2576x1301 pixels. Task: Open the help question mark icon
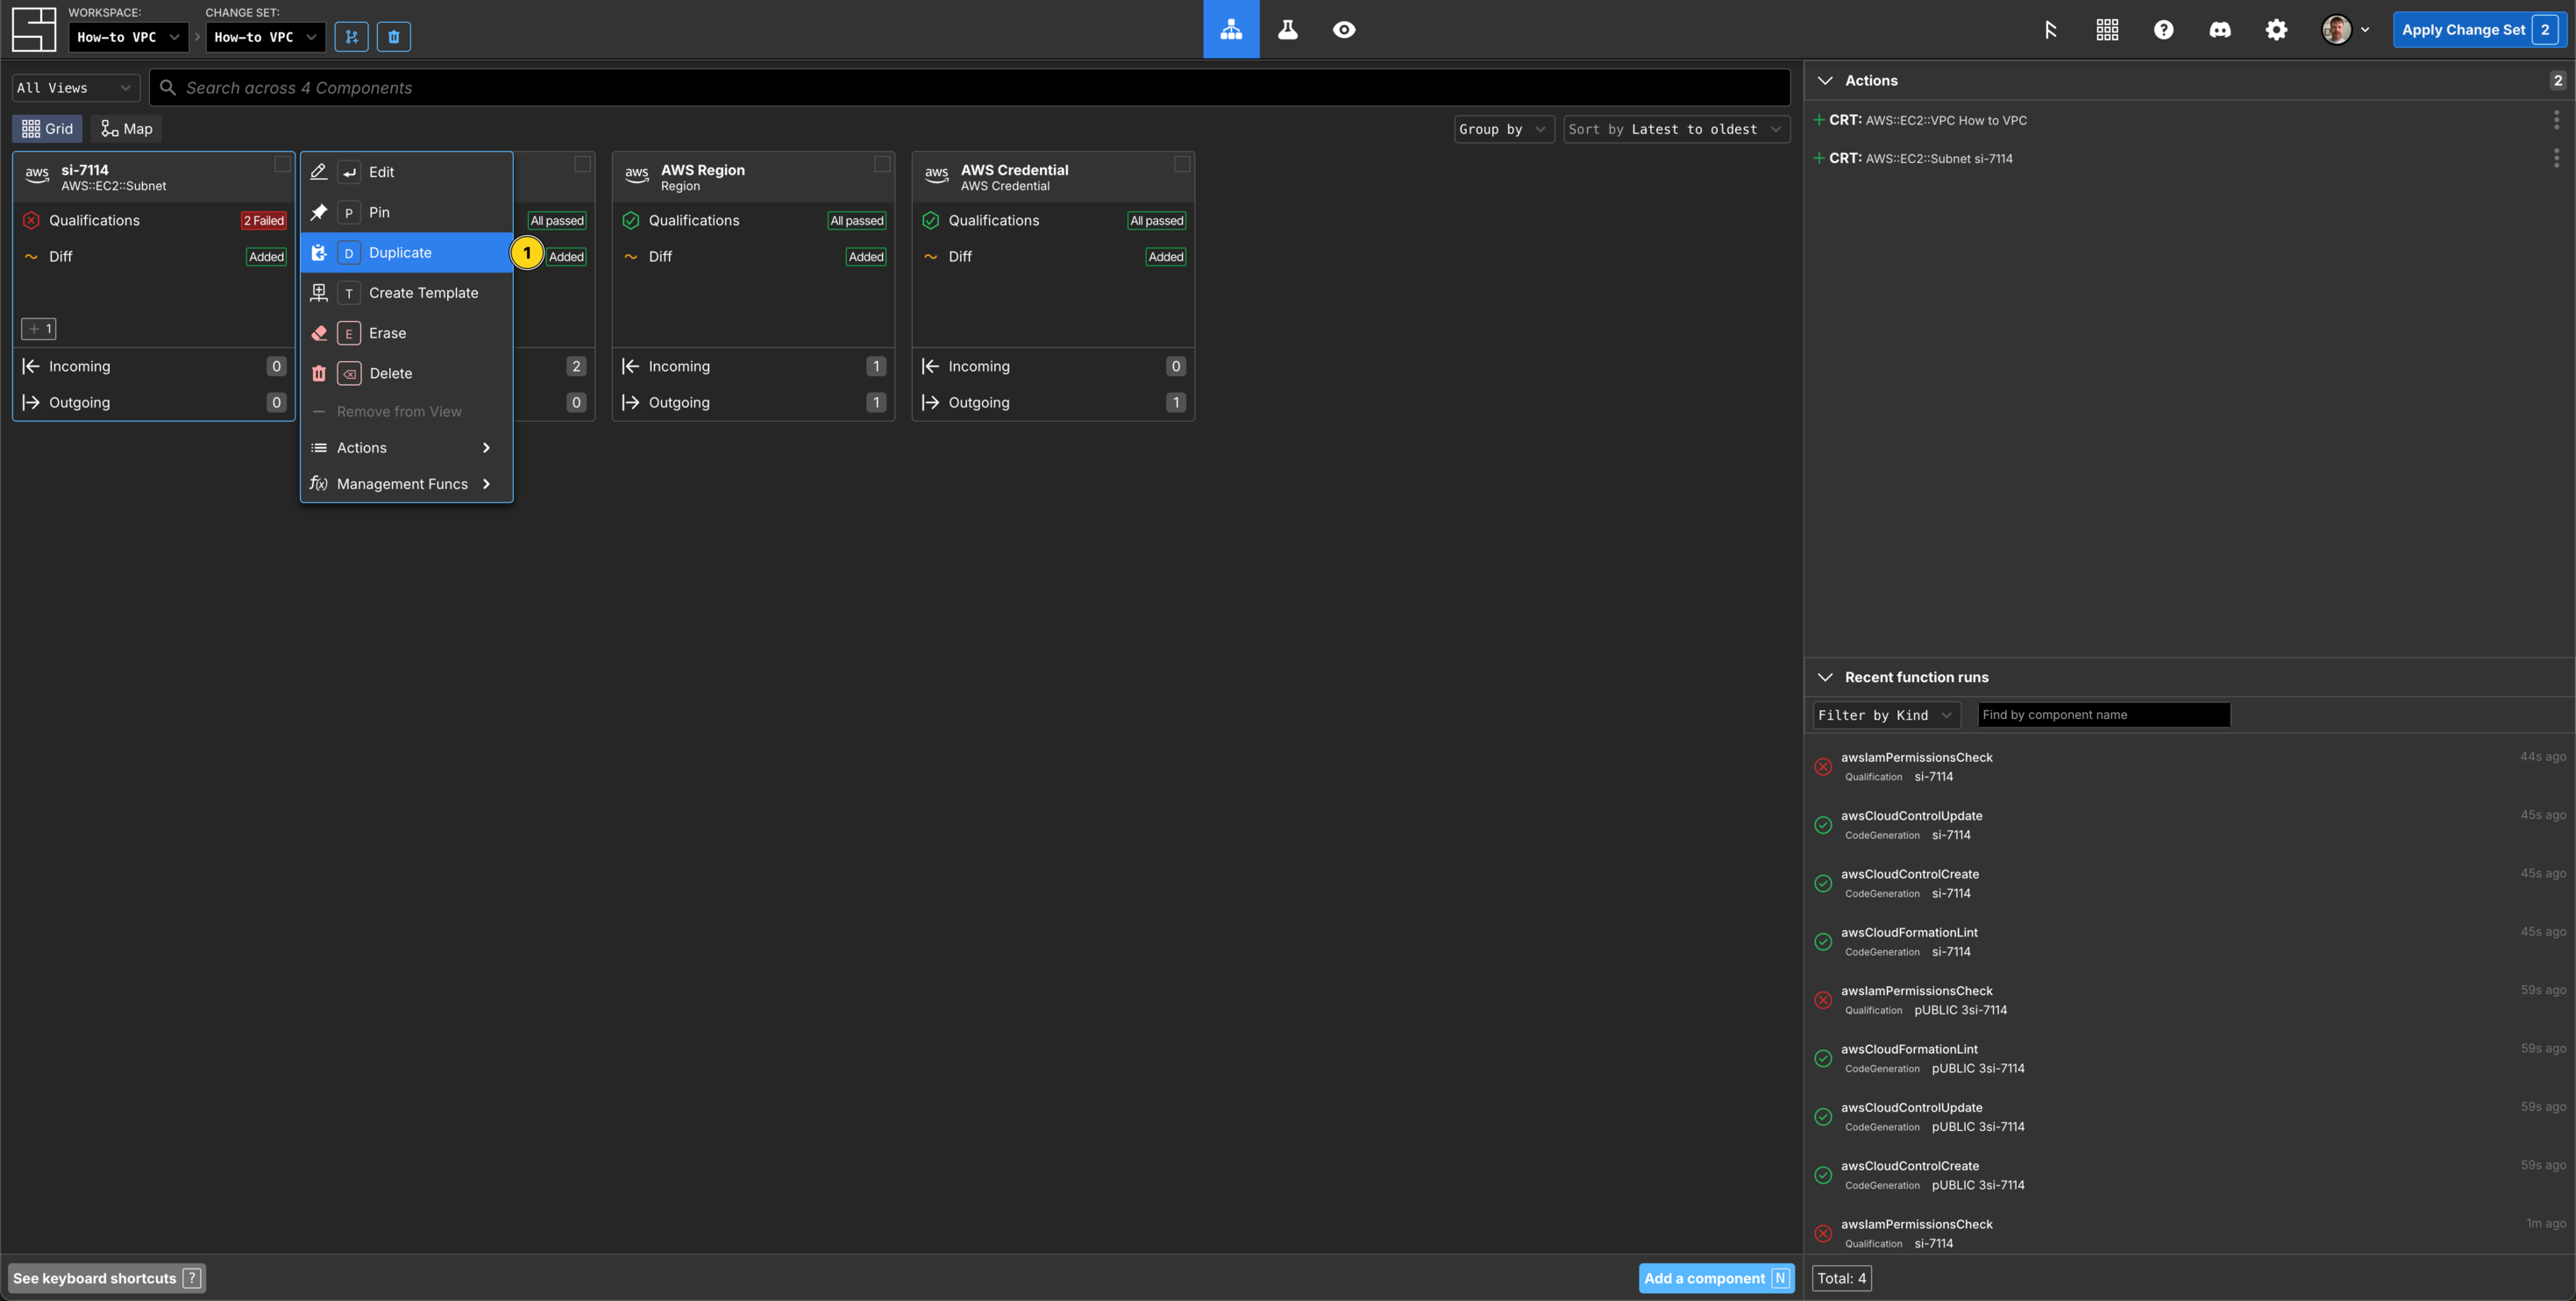(x=2163, y=30)
